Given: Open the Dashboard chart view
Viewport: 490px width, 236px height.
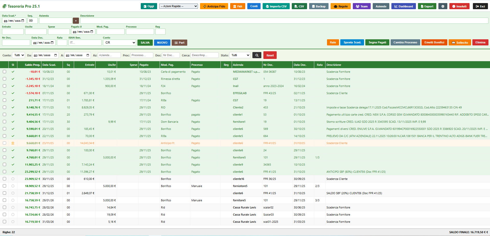Looking at the screenshot, I should point(403,6).
